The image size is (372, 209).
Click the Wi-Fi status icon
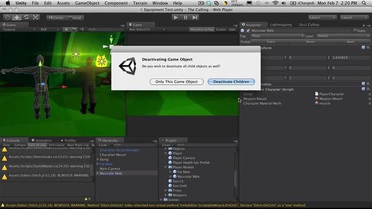pos(275,3)
